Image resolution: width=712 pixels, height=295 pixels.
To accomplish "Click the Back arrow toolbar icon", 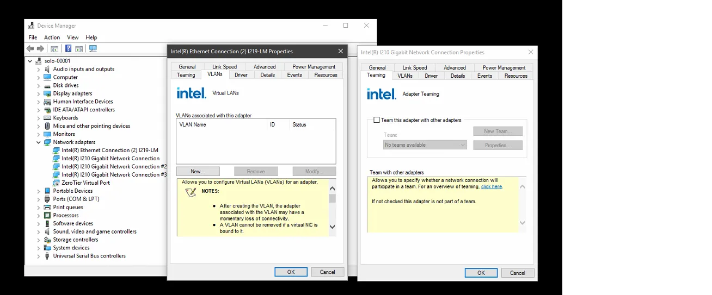I will point(30,48).
